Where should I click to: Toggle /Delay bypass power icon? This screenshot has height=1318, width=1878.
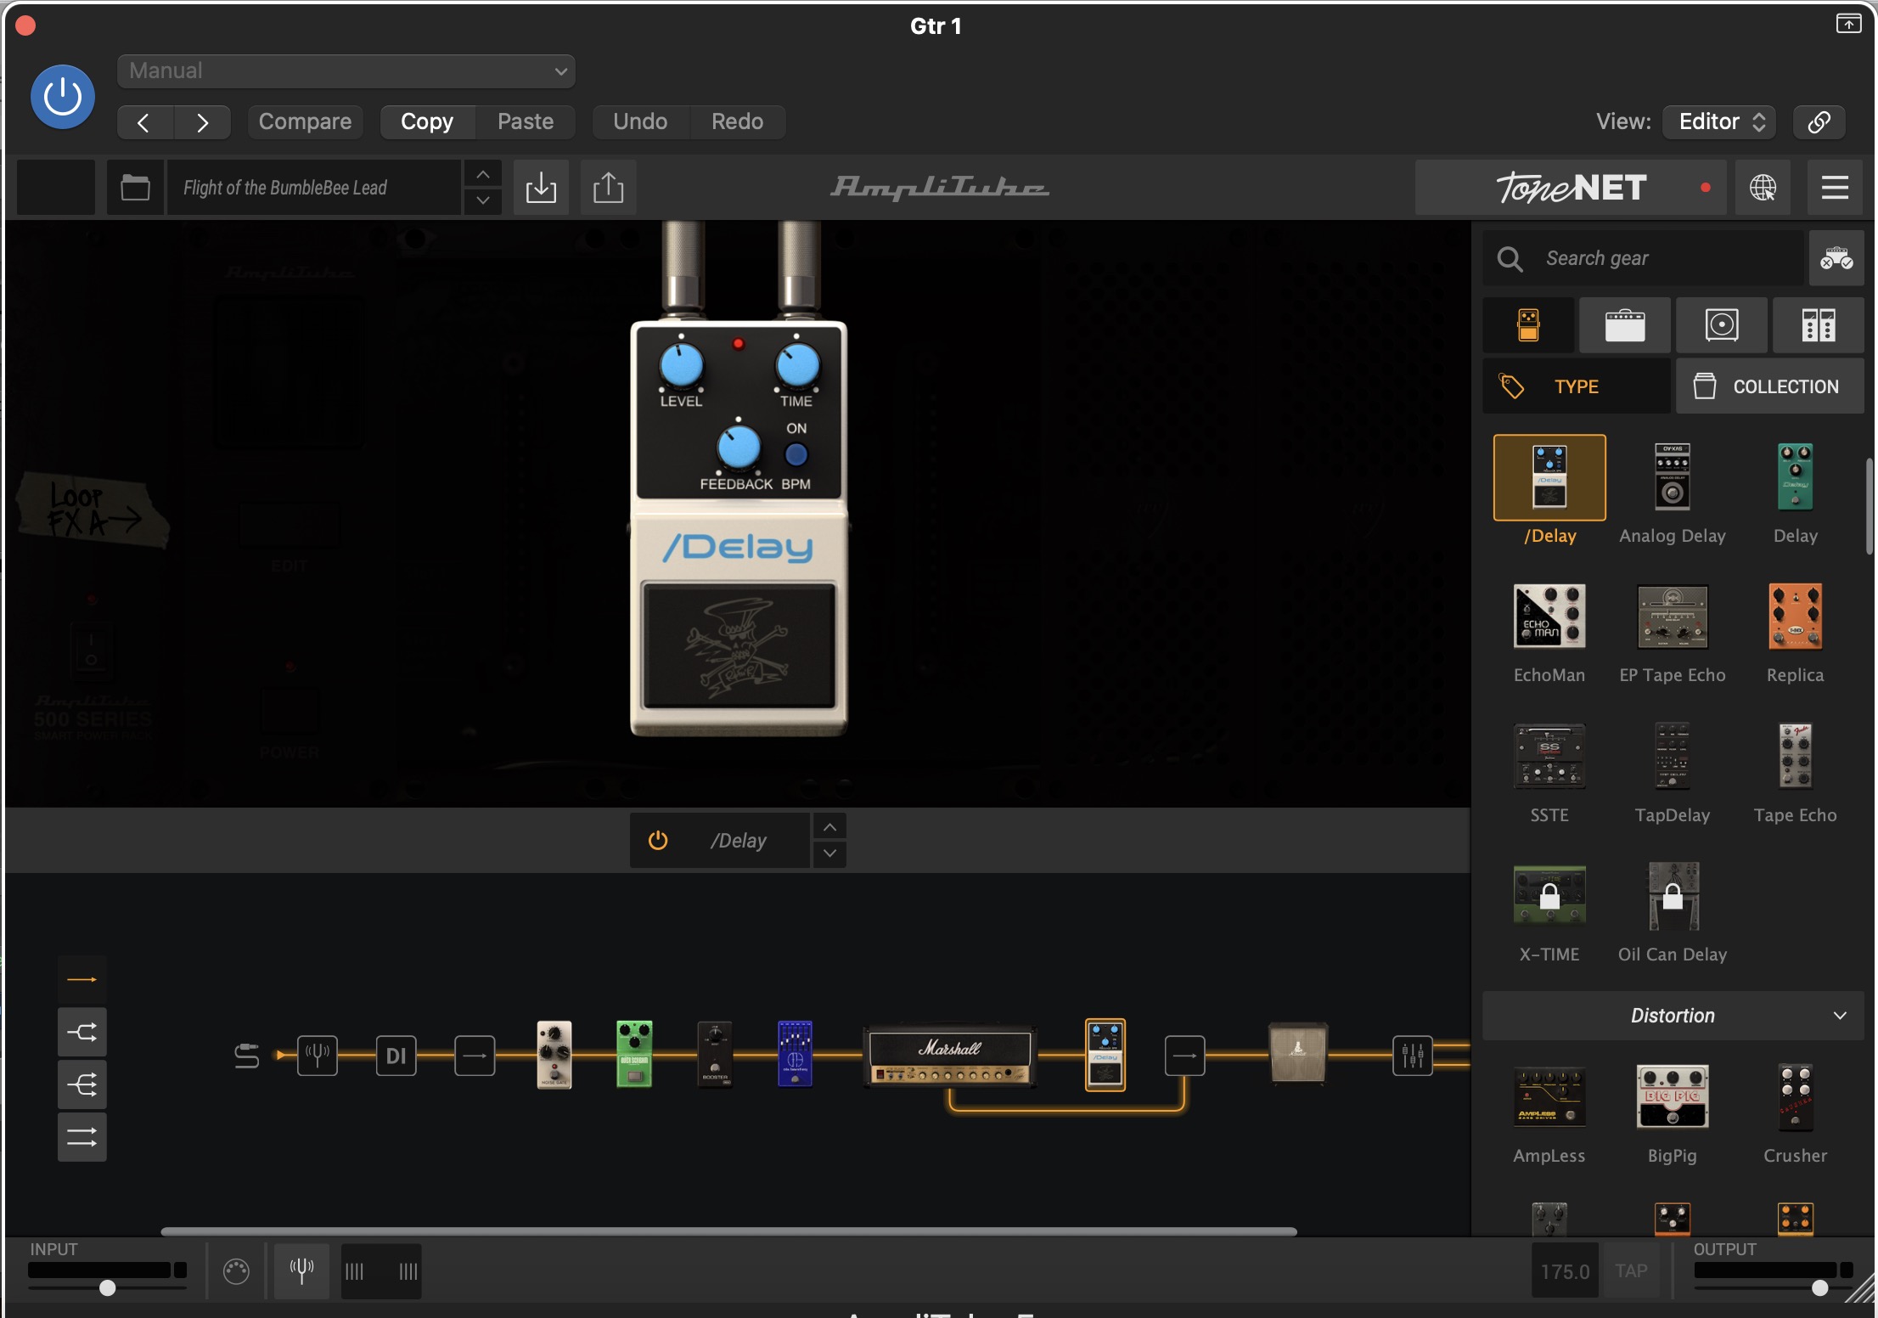[658, 841]
